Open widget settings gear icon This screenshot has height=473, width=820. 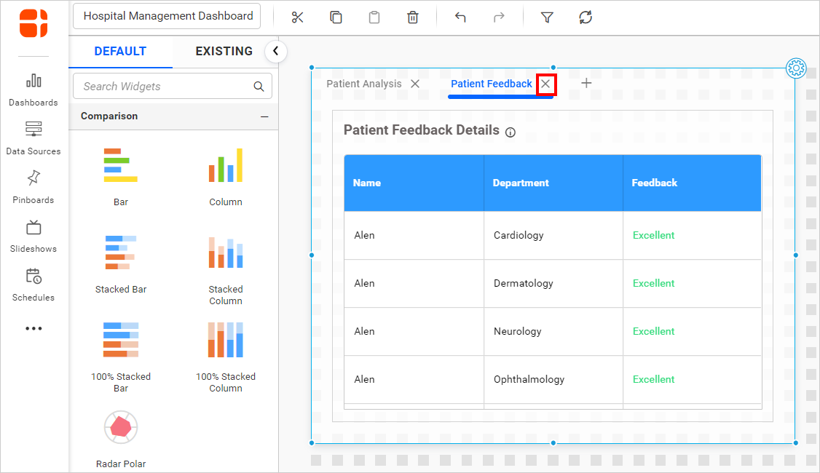796,68
